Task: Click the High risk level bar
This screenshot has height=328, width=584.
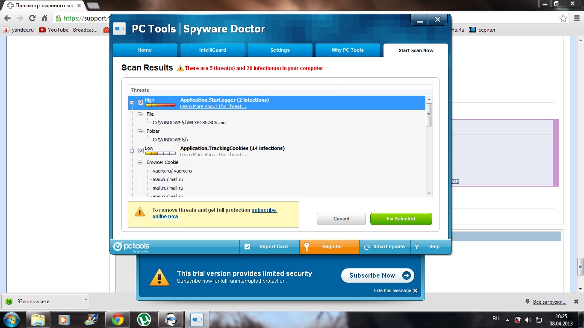Action: coord(160,105)
